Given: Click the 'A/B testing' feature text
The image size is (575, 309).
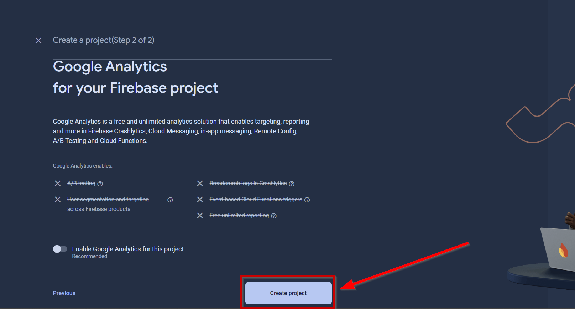Looking at the screenshot, I should (81, 183).
